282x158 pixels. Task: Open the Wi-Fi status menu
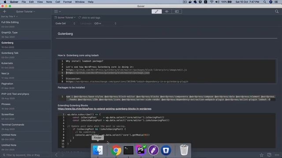point(211,2)
